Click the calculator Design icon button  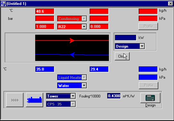tap(150, 98)
